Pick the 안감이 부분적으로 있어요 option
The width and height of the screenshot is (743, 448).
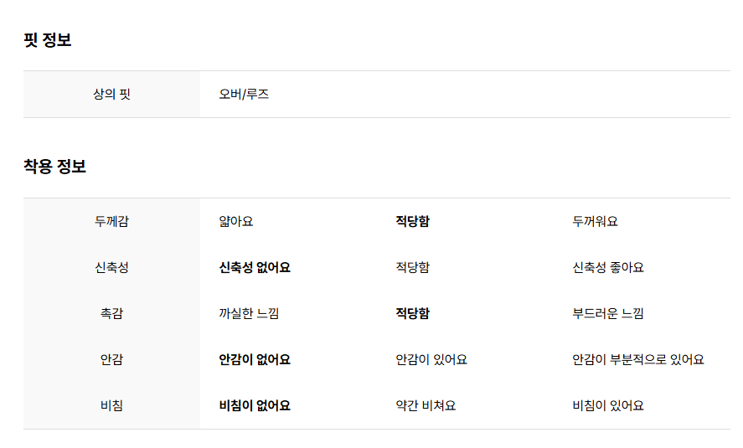point(637,359)
